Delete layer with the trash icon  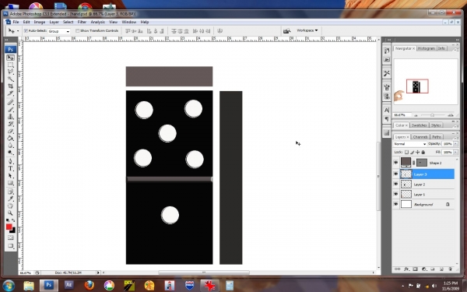click(x=450, y=269)
